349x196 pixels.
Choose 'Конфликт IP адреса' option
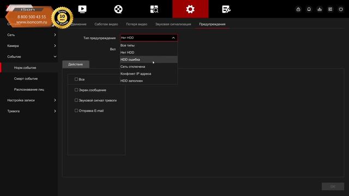pos(149,74)
